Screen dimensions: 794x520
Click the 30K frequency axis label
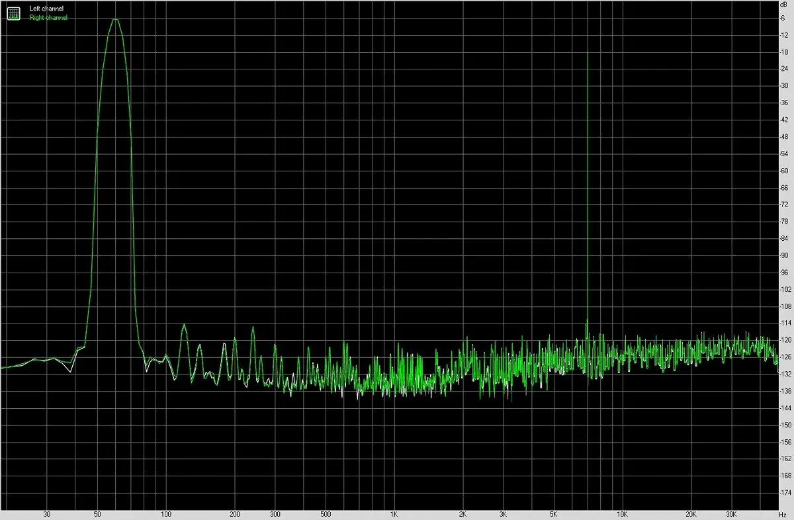[730, 514]
